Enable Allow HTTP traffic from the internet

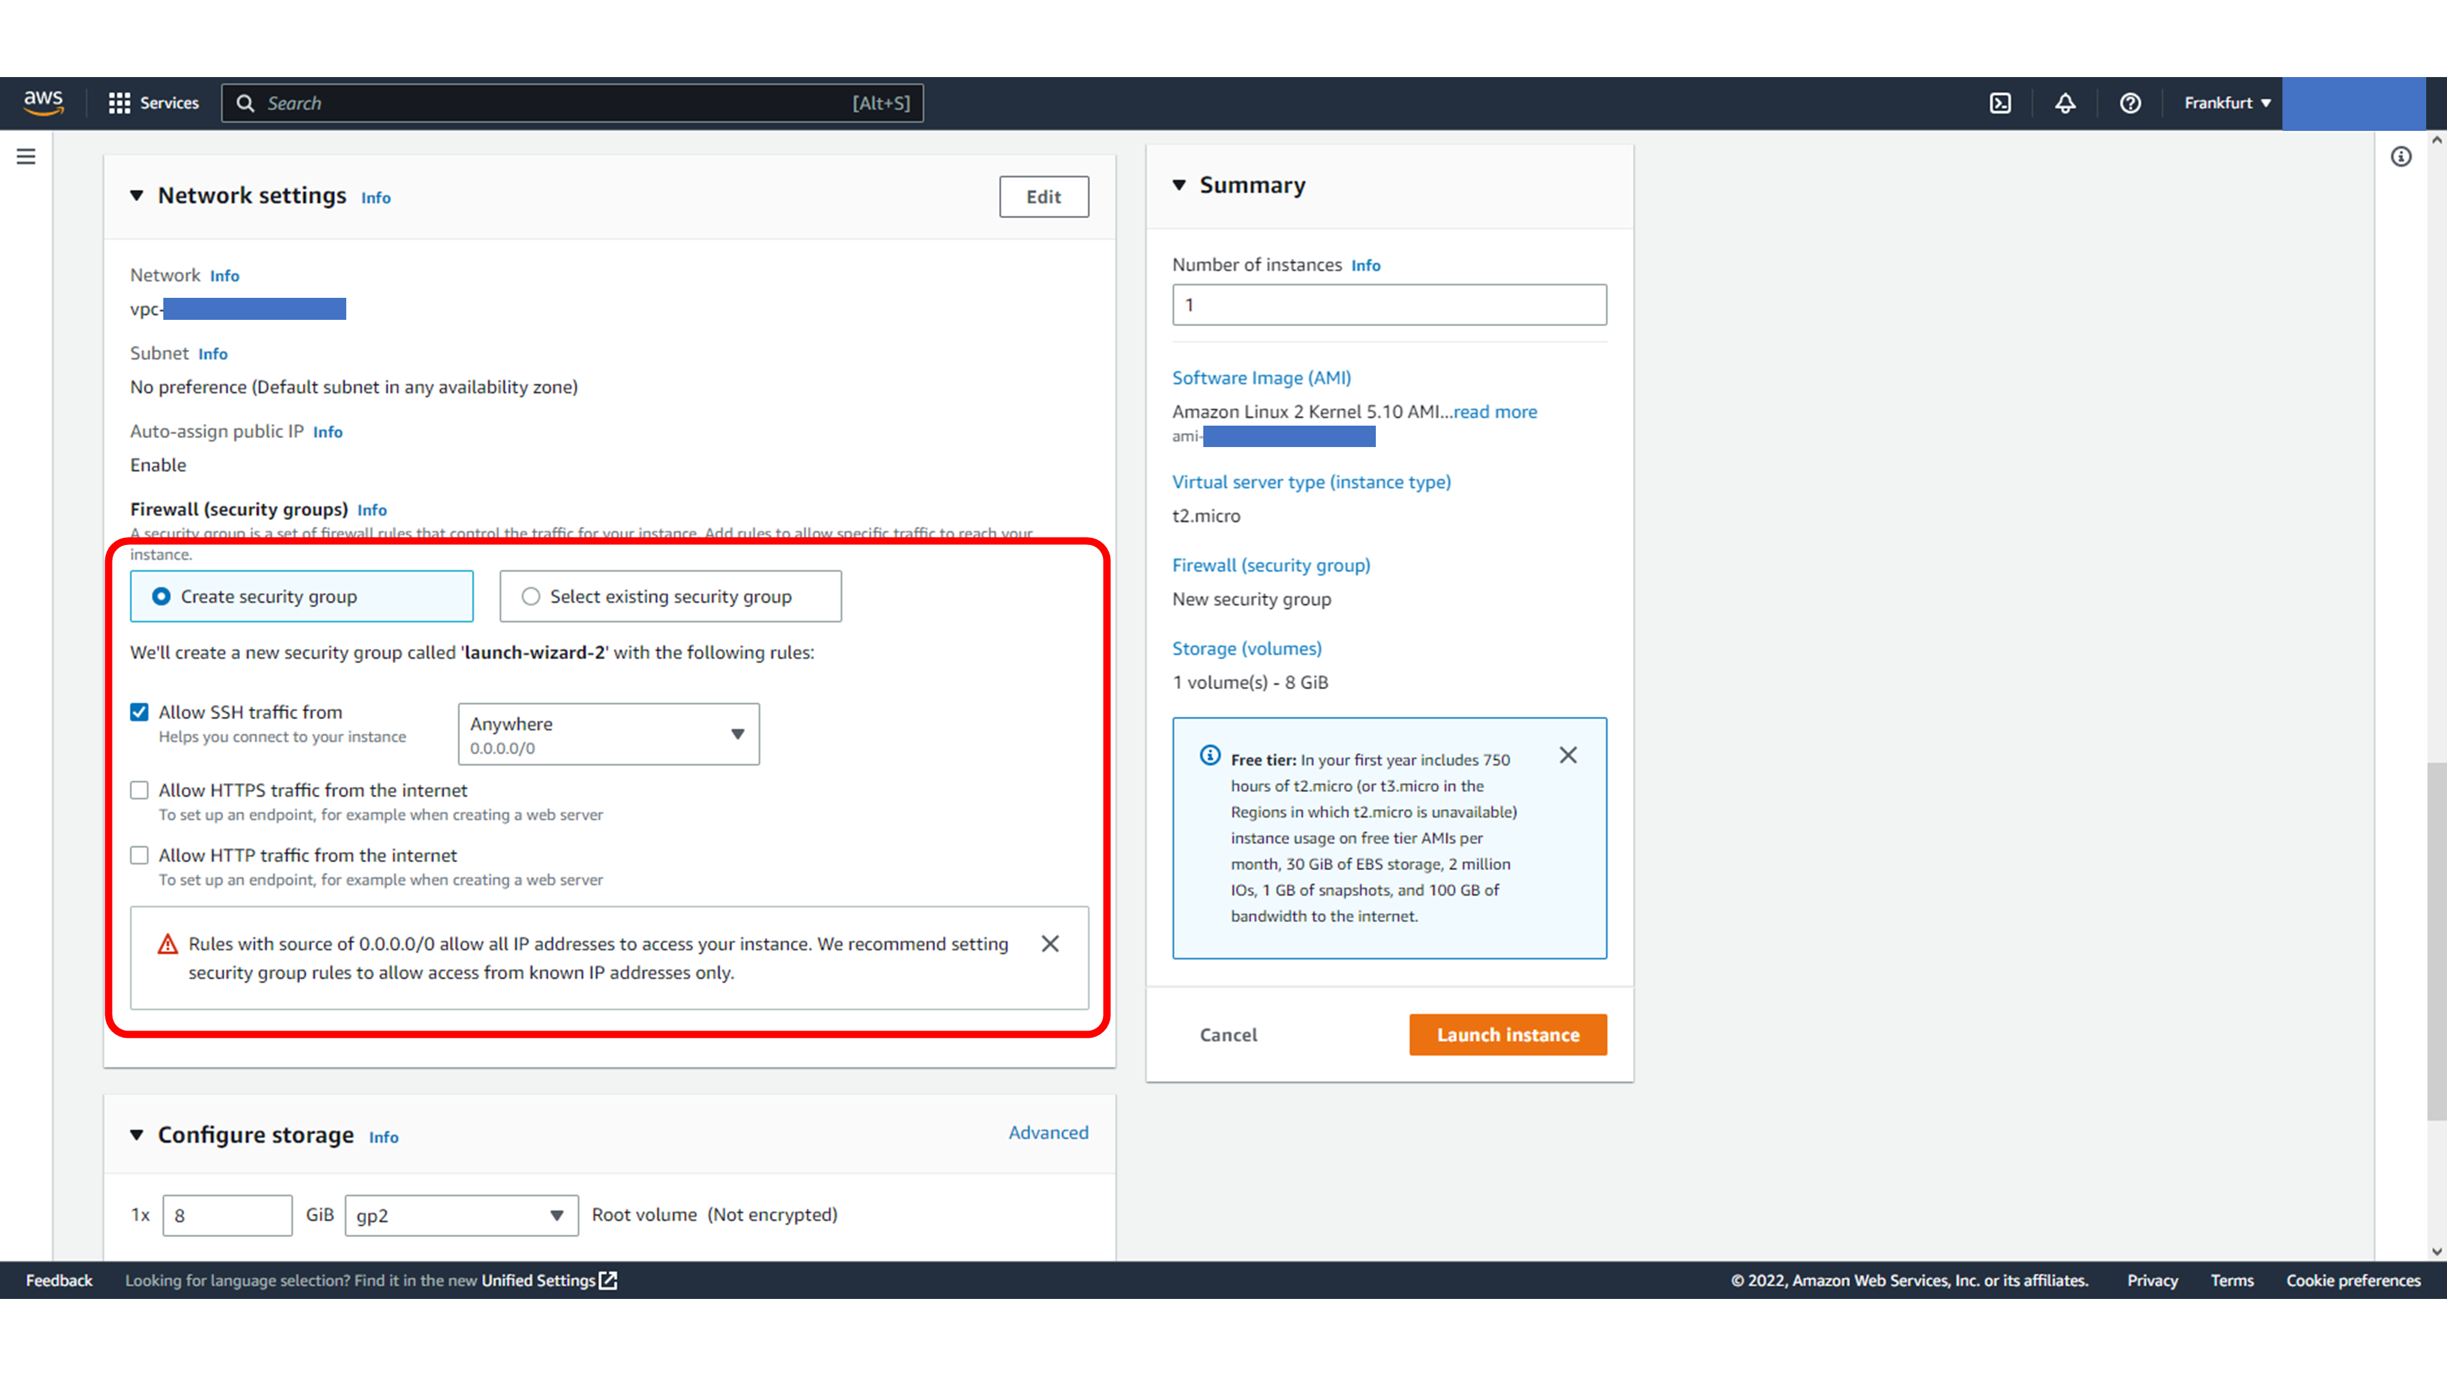[139, 856]
